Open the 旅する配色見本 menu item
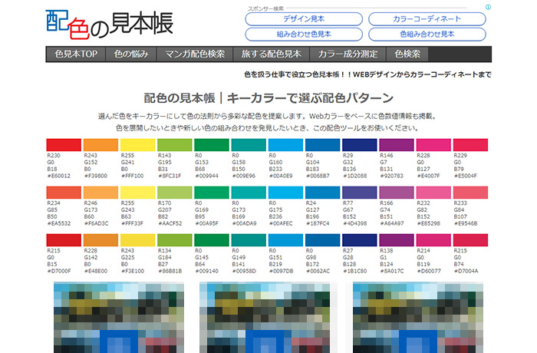537x353 pixels. click(x=271, y=54)
